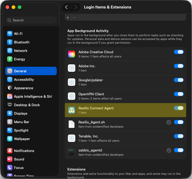The height and width of the screenshot is (179, 192).
Task: Toggle off Adobe Creative Cloud background activity
Action: [179, 52]
